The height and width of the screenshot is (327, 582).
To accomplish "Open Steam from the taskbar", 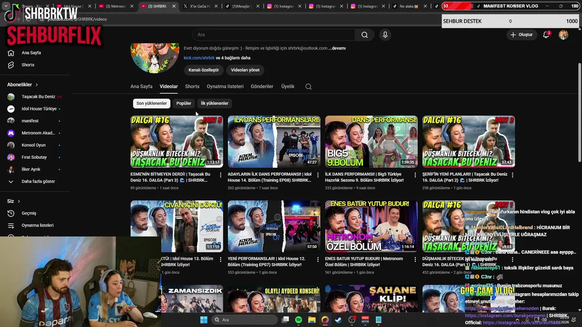I will [x=338, y=320].
